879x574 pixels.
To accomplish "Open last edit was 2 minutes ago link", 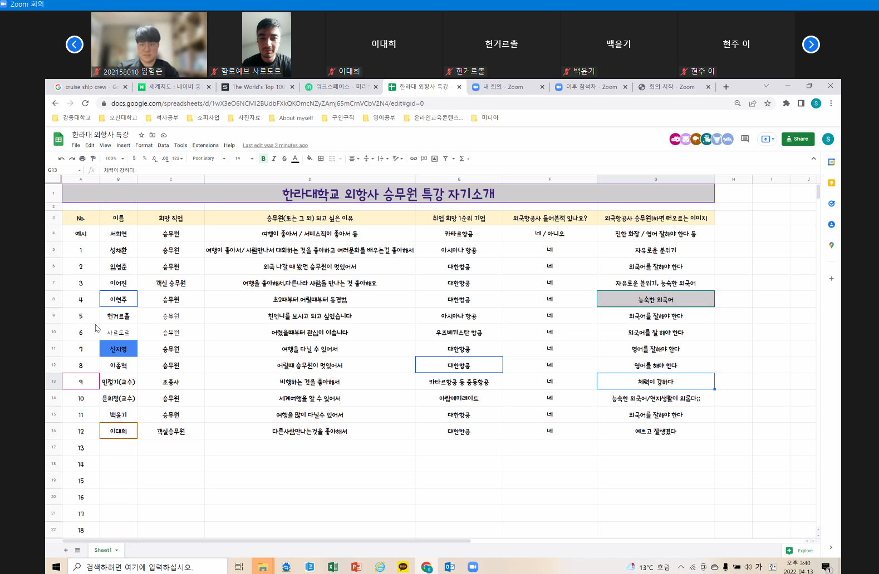I will pos(275,145).
